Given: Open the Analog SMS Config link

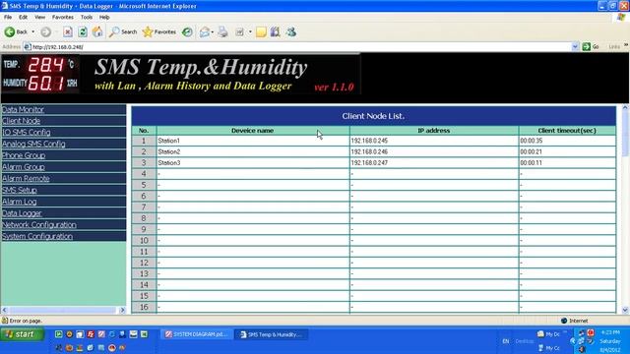Looking at the screenshot, I should (x=33, y=144).
